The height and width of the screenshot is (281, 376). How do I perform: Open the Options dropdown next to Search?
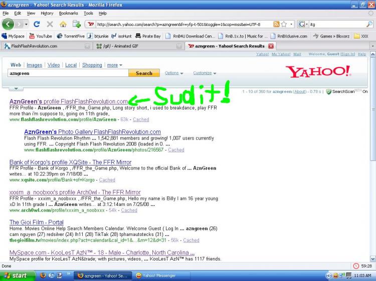pos(174,73)
